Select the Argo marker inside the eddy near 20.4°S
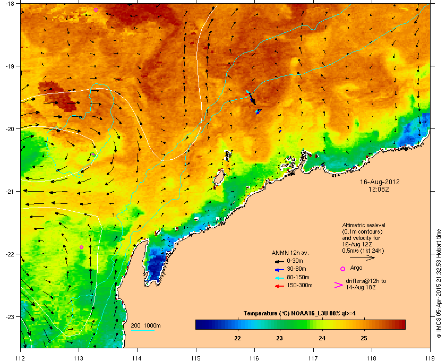 (x=93, y=154)
